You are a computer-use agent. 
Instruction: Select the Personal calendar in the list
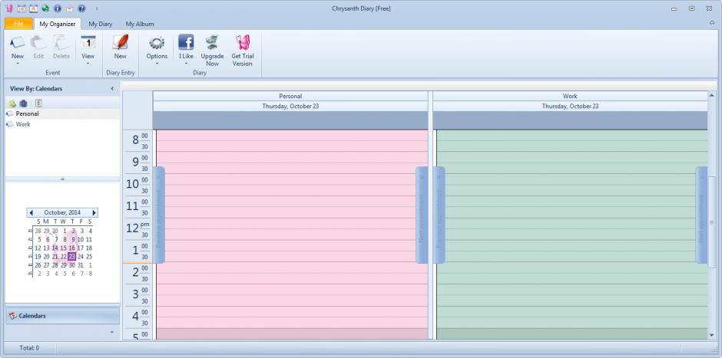point(62,113)
